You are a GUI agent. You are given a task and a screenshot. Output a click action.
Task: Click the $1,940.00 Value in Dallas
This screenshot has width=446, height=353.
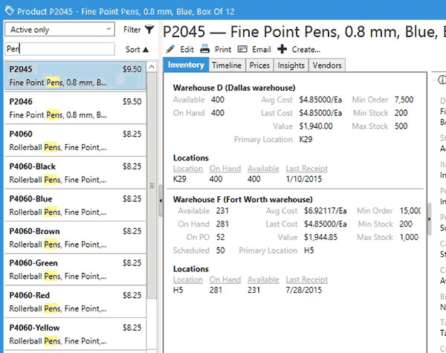[x=316, y=126]
